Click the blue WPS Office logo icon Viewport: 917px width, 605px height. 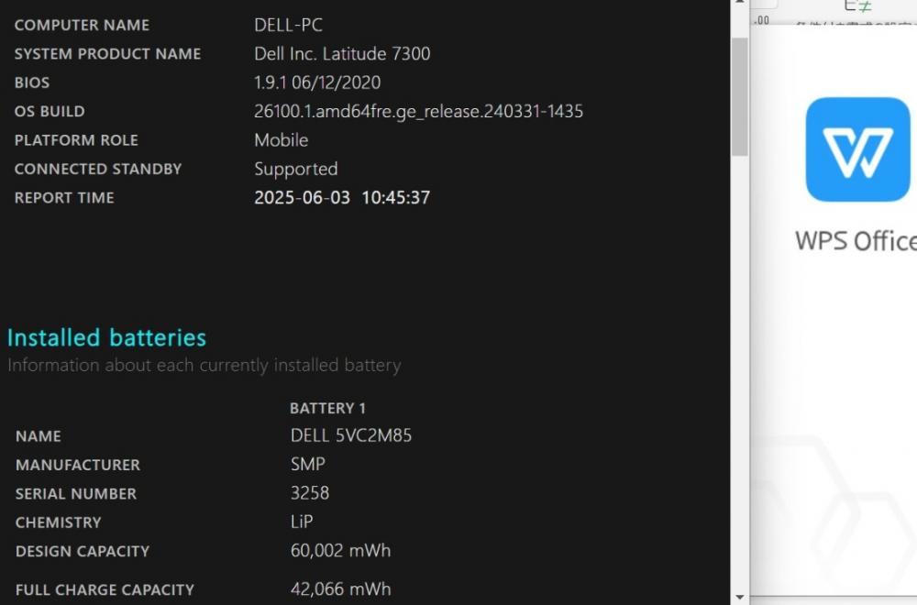(x=857, y=149)
